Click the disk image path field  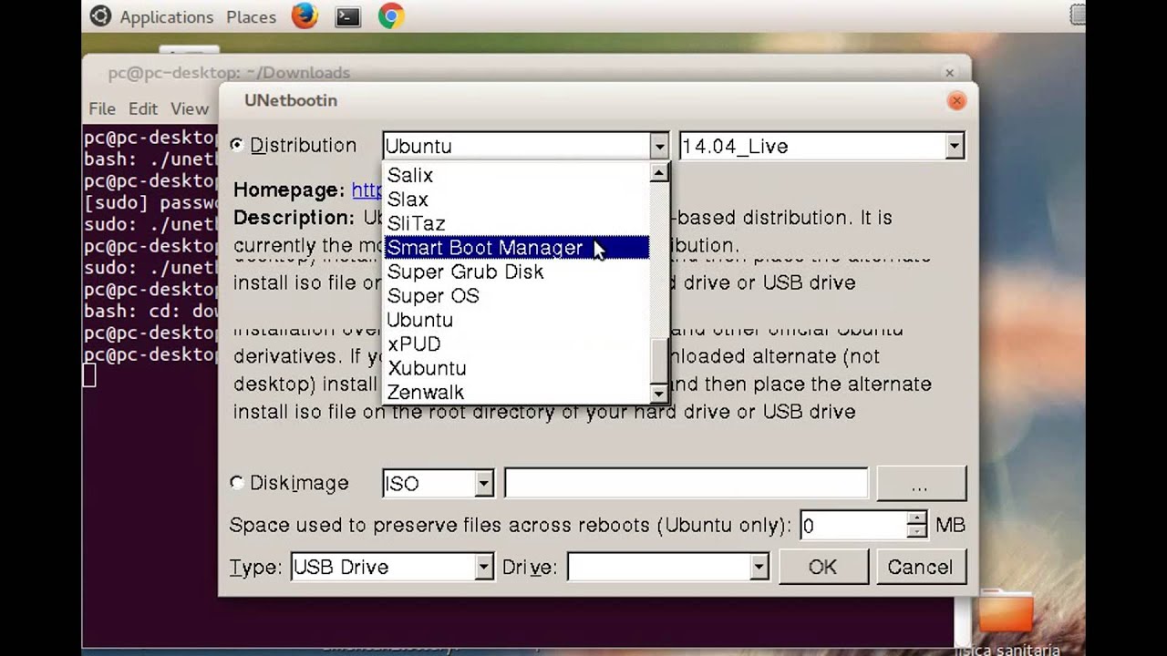point(686,484)
